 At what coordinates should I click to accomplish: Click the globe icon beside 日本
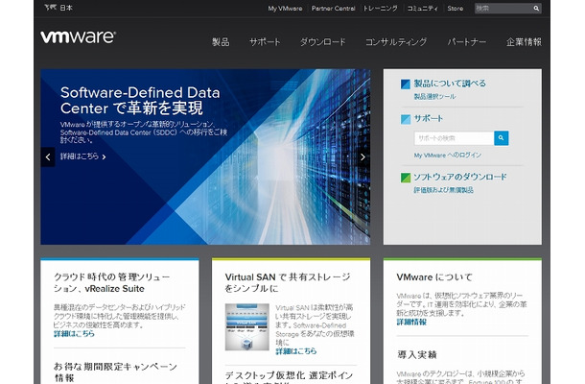(50, 7)
